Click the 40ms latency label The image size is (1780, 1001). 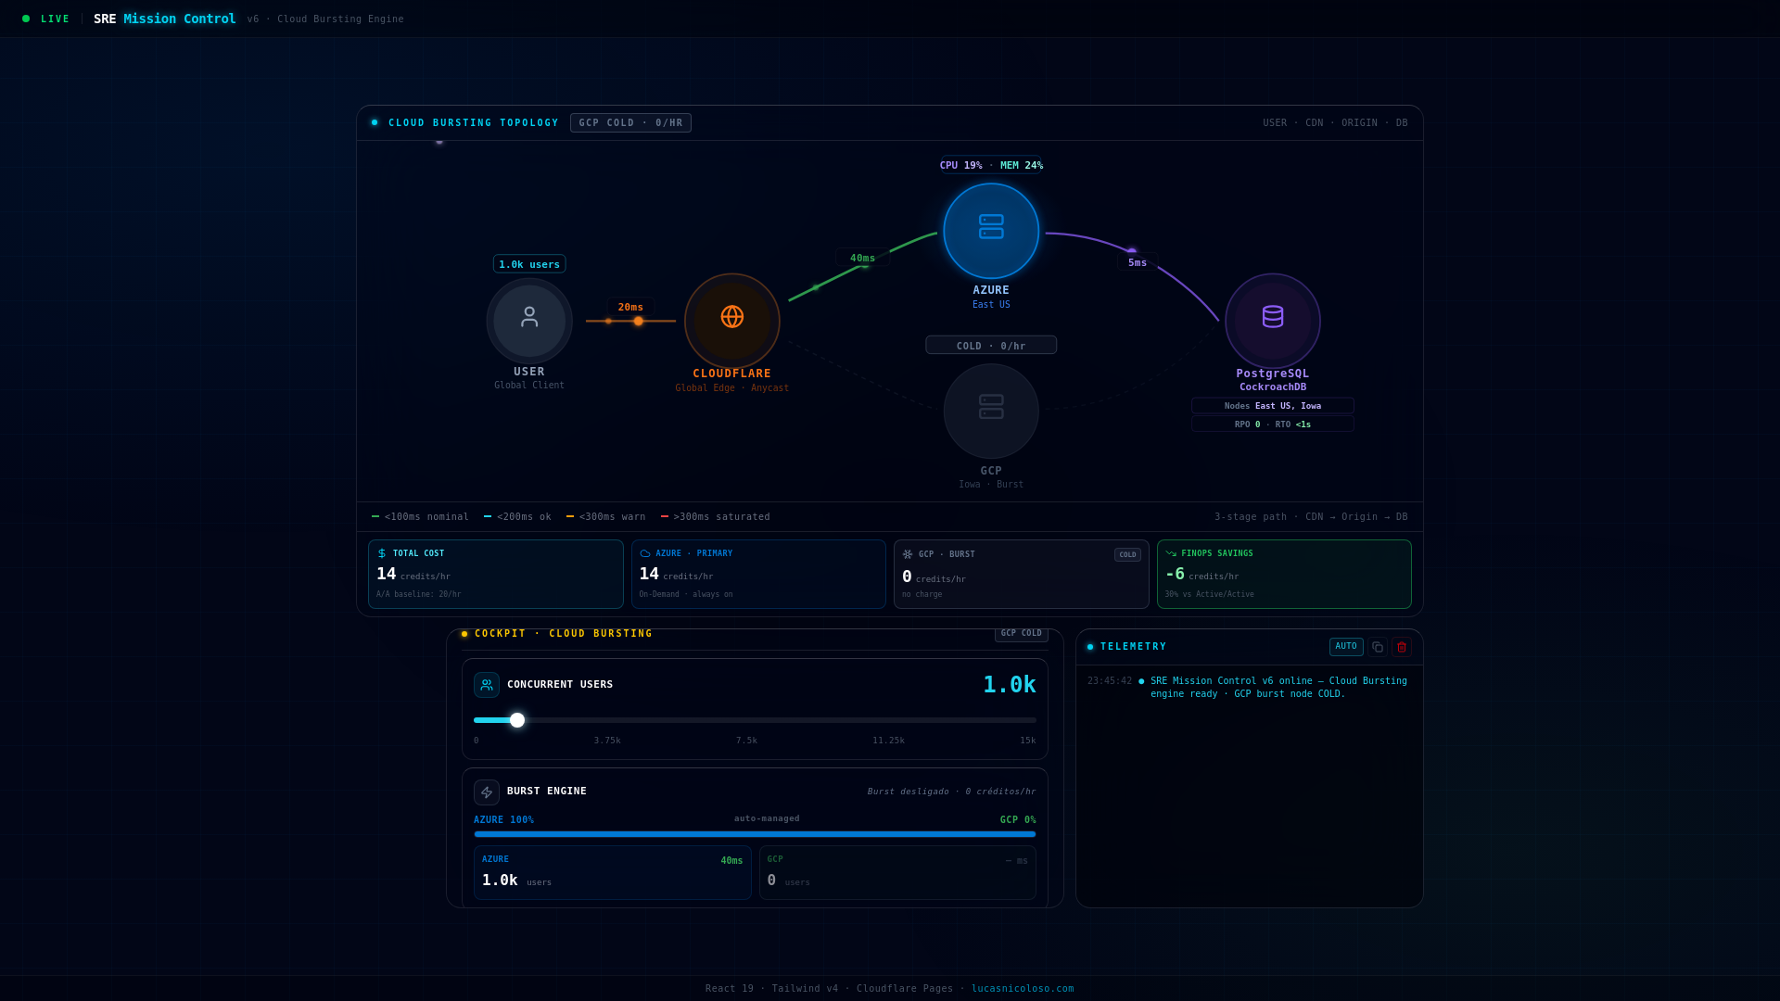pyautogui.click(x=862, y=258)
